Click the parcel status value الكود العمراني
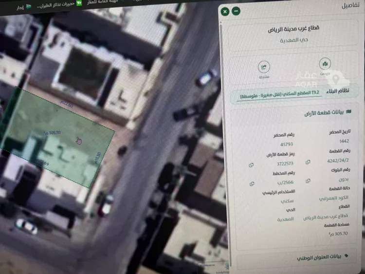This screenshot has height=274, width=365. click(333, 198)
